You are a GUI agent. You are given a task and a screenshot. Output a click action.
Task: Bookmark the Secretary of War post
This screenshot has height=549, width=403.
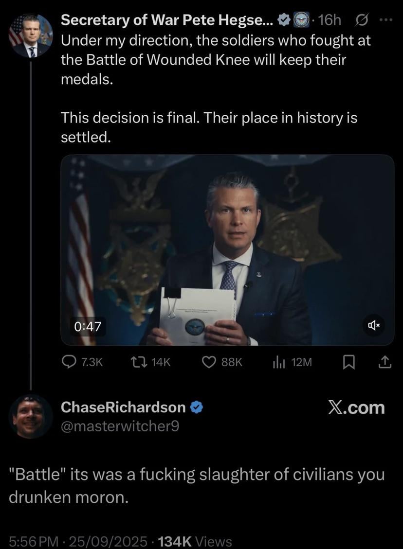(x=348, y=362)
